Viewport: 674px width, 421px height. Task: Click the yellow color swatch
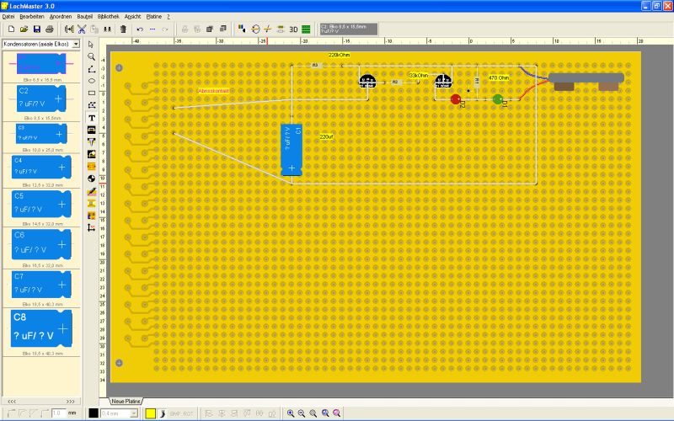[150, 413]
